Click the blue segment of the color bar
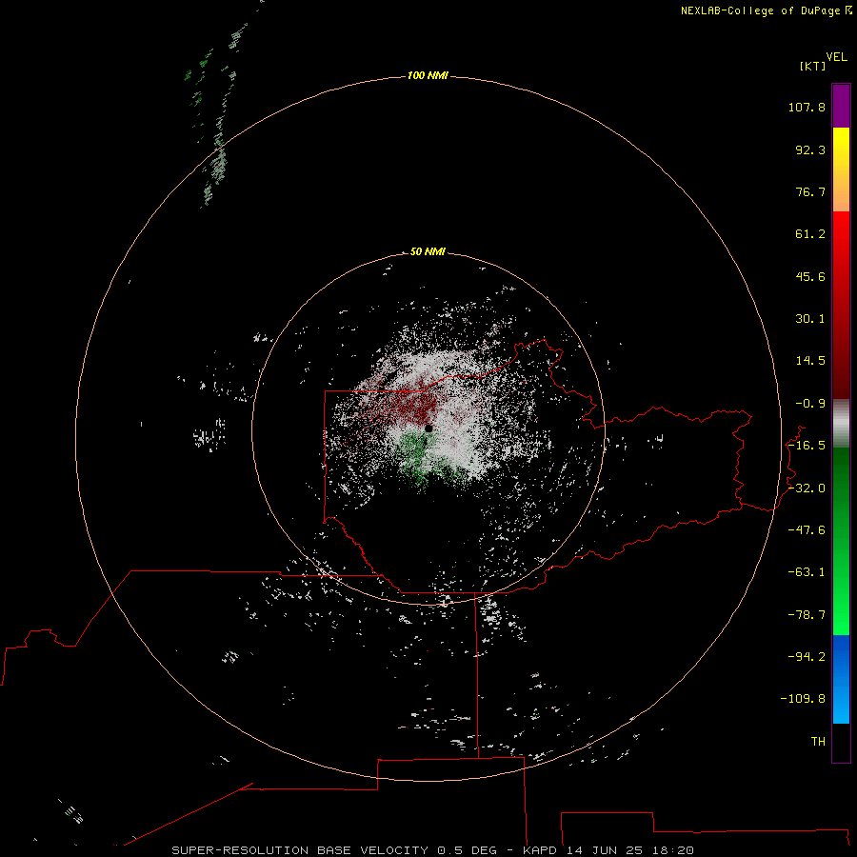The image size is (857, 857). point(841,679)
